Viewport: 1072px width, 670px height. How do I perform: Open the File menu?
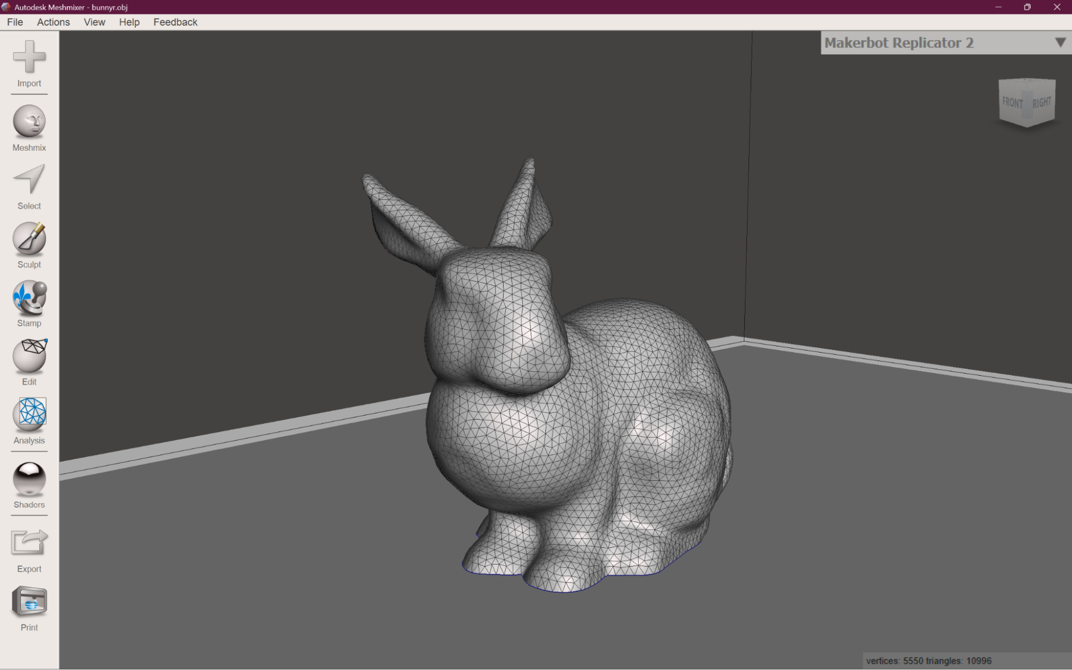15,22
